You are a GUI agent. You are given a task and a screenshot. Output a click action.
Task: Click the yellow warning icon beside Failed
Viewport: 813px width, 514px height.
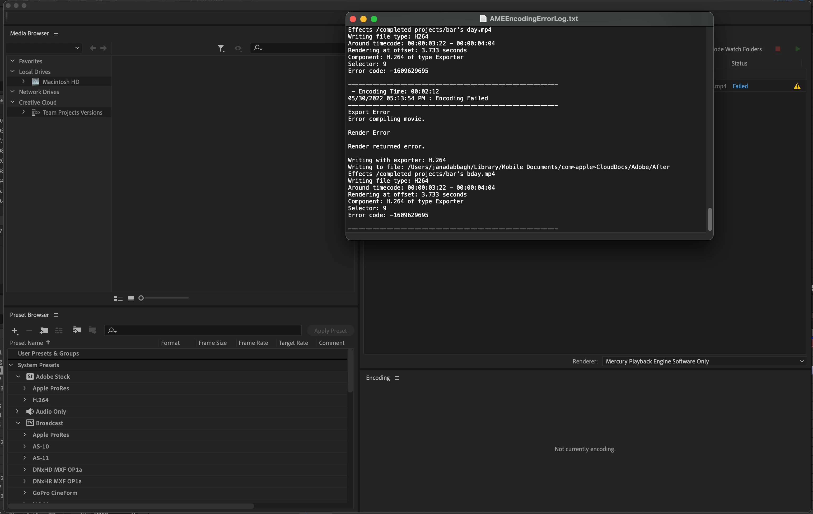click(x=797, y=86)
